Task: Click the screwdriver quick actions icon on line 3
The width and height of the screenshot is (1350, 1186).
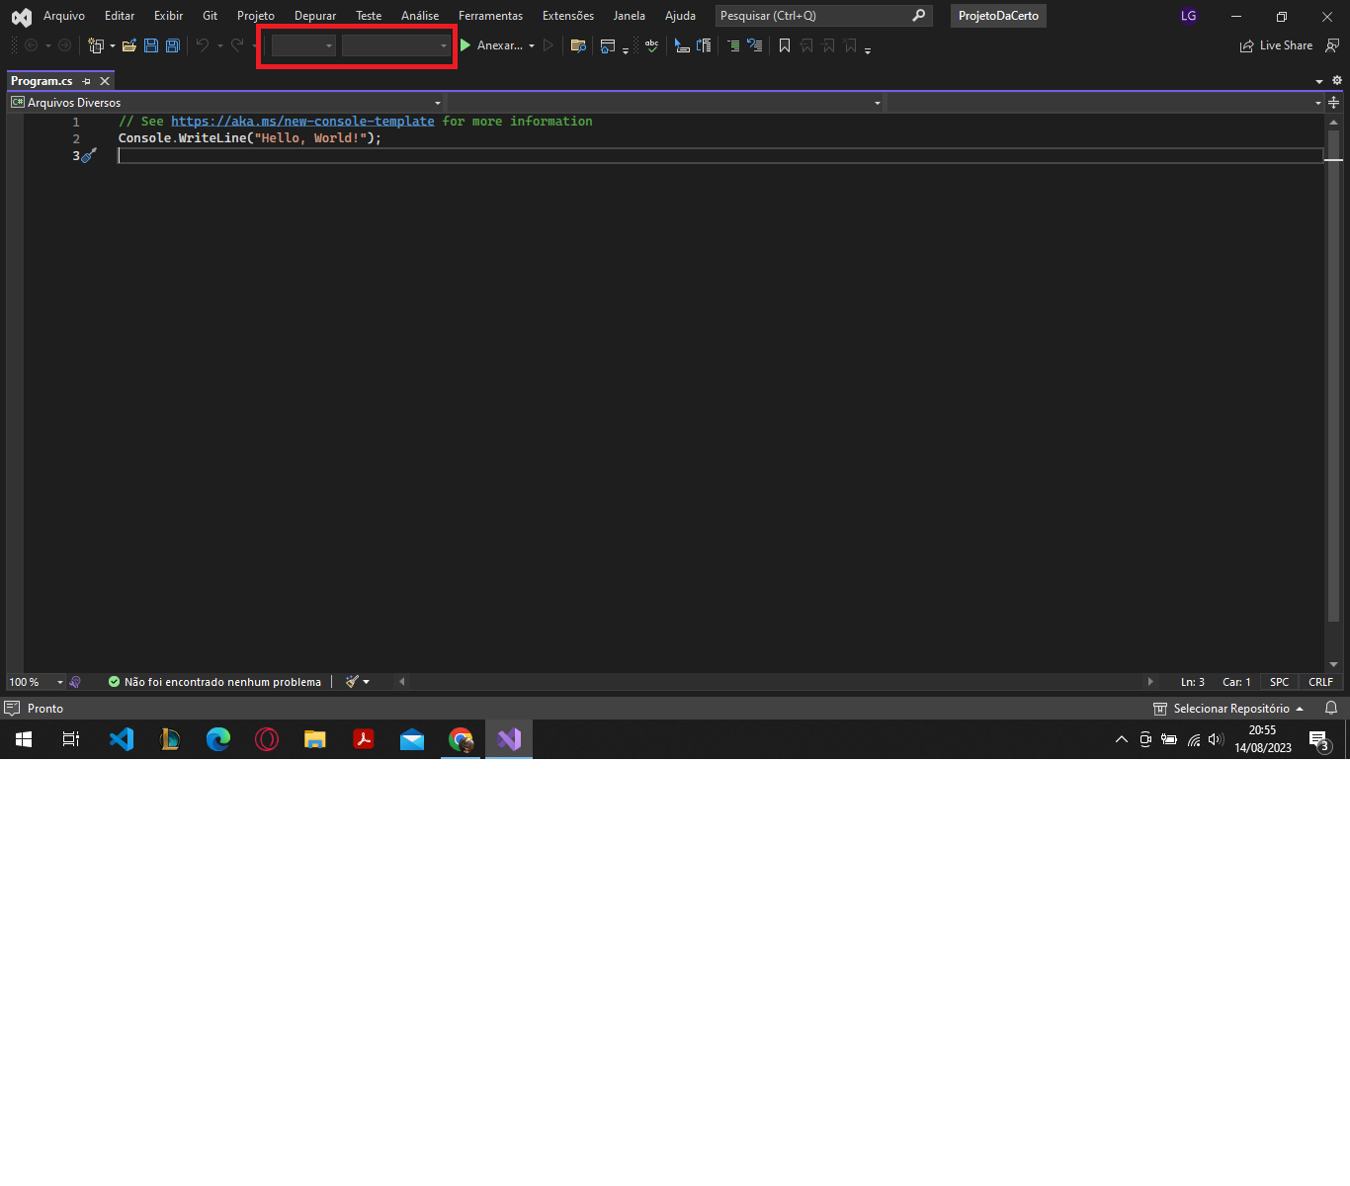Action: (89, 155)
